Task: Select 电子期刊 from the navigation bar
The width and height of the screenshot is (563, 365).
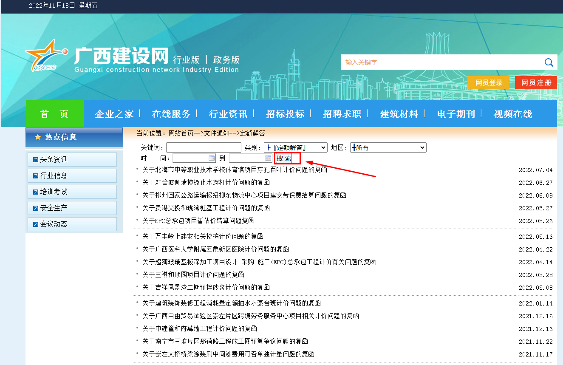Action: tap(456, 114)
